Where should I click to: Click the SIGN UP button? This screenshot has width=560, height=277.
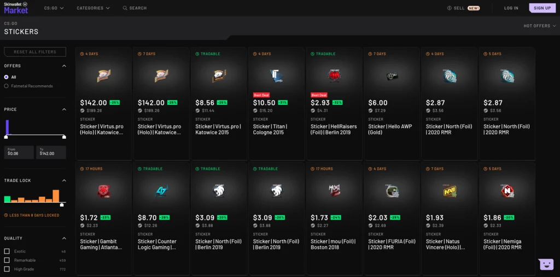[542, 8]
